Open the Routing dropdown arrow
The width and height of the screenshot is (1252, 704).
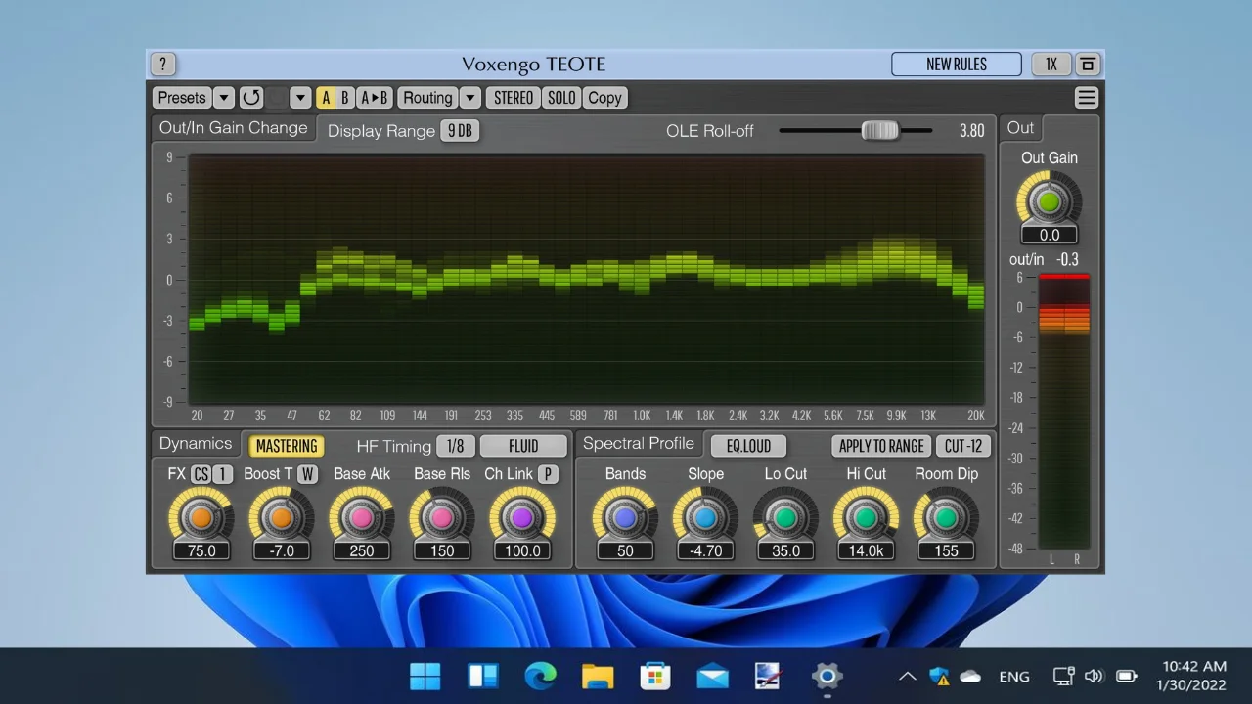(470, 98)
